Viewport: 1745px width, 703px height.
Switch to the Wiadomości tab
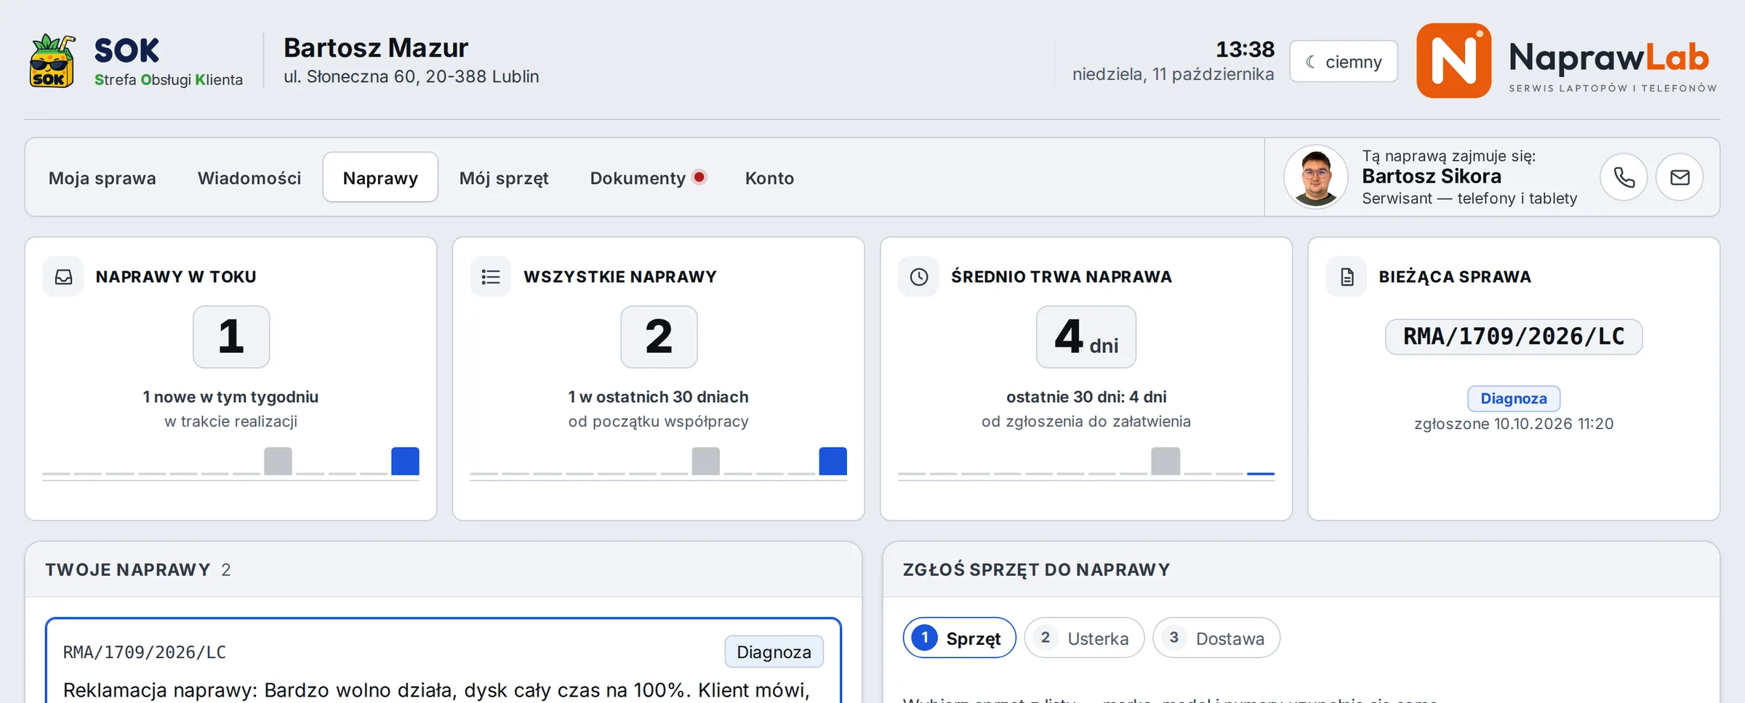249,178
